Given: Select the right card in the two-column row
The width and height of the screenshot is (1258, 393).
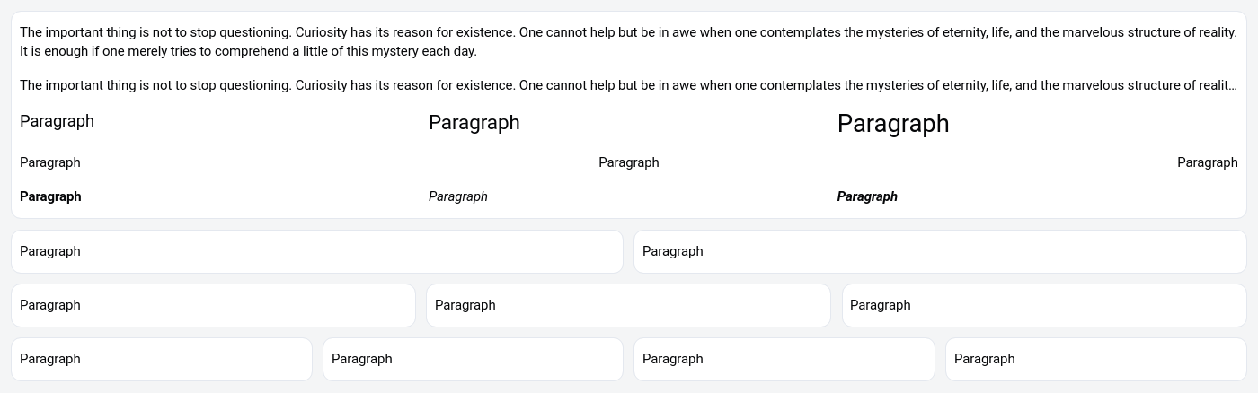Looking at the screenshot, I should pyautogui.click(x=939, y=251).
